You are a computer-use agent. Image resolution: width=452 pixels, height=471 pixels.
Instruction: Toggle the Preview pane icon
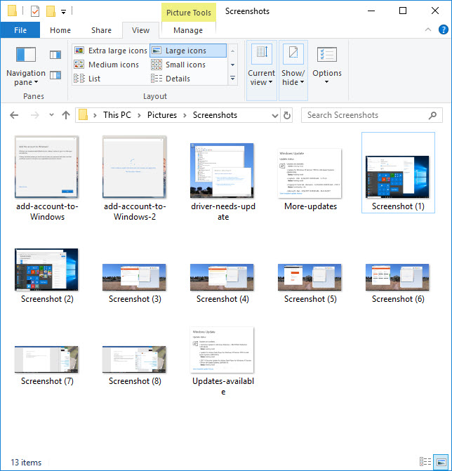point(55,55)
